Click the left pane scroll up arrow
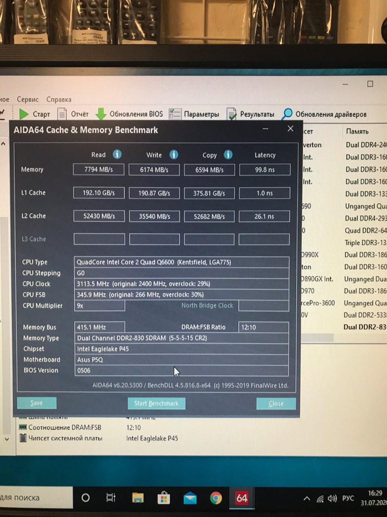This screenshot has height=517, width=387. pyautogui.click(x=3, y=143)
